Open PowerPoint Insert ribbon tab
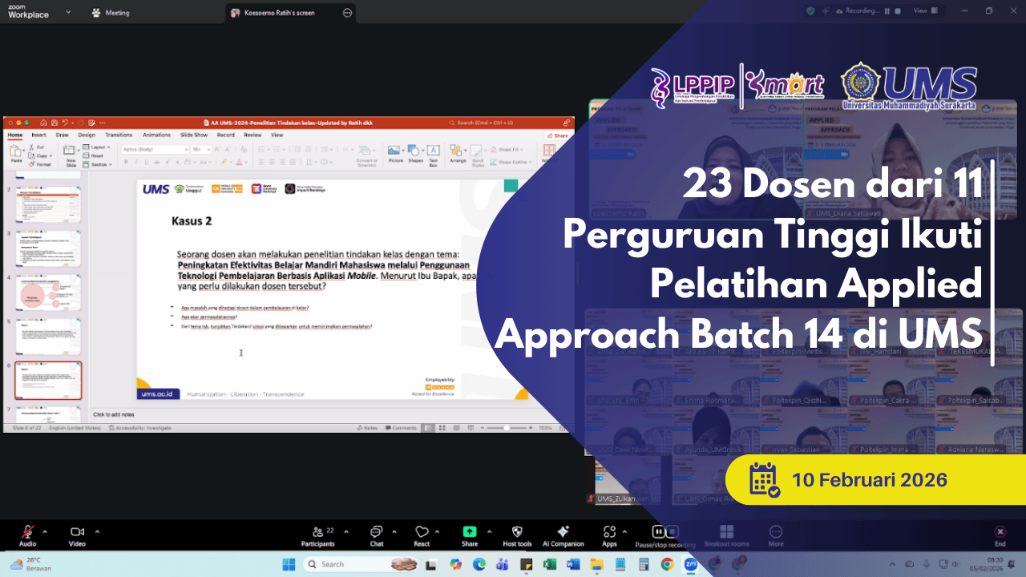1026x577 pixels. tap(38, 135)
